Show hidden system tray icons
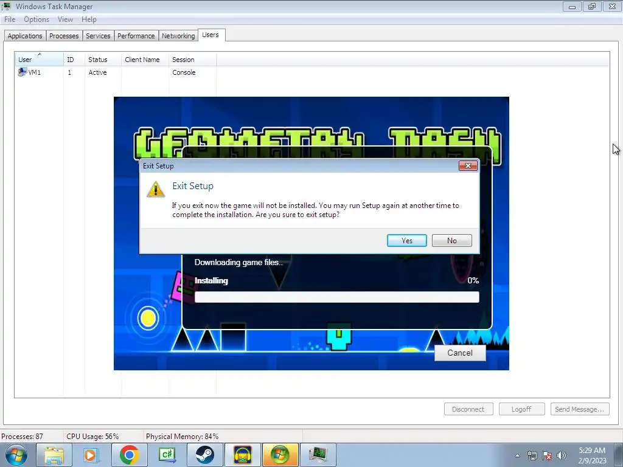 point(517,455)
